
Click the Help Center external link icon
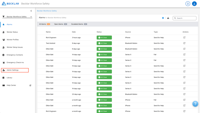tap(30, 85)
